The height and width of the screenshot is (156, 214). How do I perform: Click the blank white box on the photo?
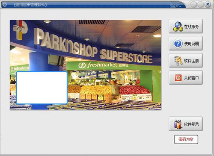pyautogui.click(x=42, y=88)
